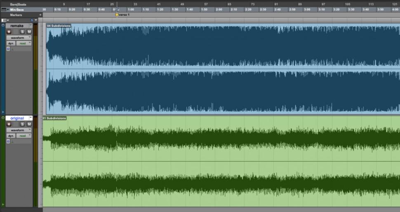
Task: Click bar 97 on Bars|Beats ruler
Action: click(323, 5)
